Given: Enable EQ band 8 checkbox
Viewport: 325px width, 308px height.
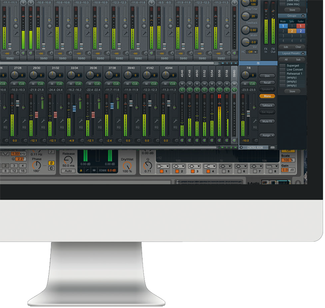Looking at the screenshot, I should (270, 171).
